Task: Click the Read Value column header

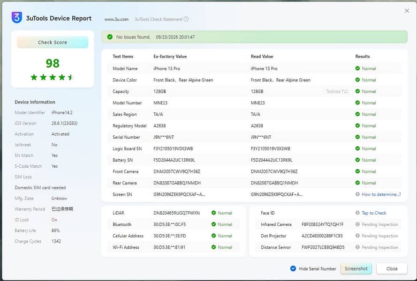Action: tap(262, 56)
